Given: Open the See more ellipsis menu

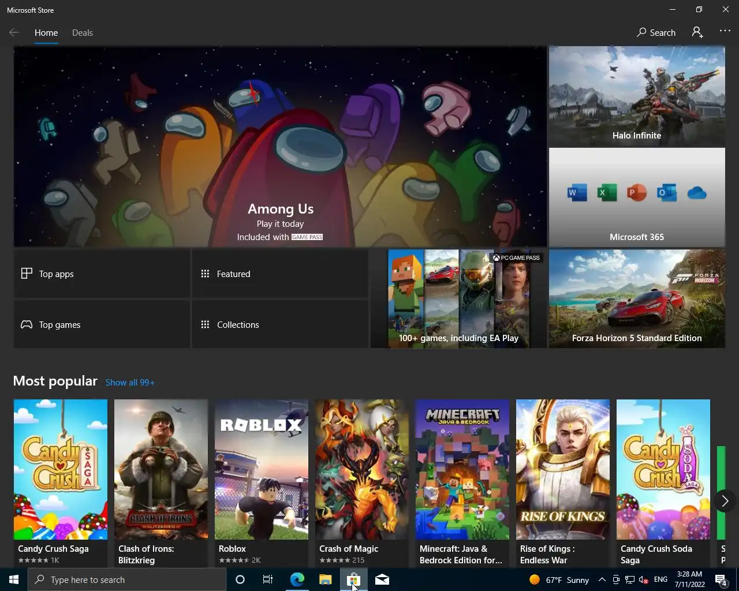Looking at the screenshot, I should [x=725, y=32].
